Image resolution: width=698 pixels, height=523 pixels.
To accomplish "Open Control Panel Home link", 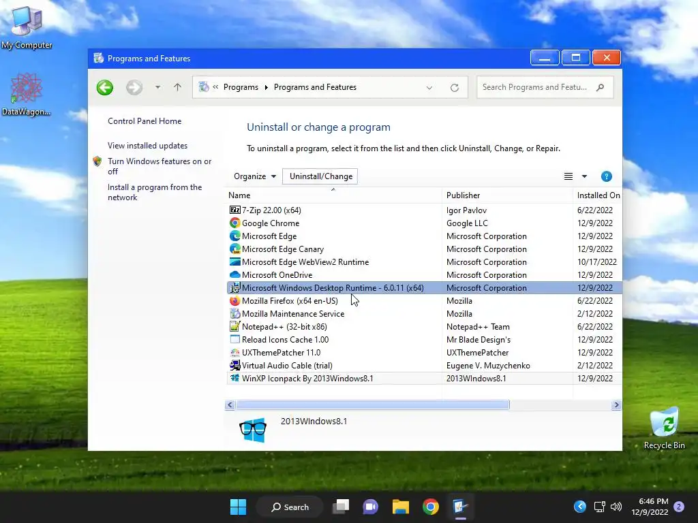I will tap(145, 121).
